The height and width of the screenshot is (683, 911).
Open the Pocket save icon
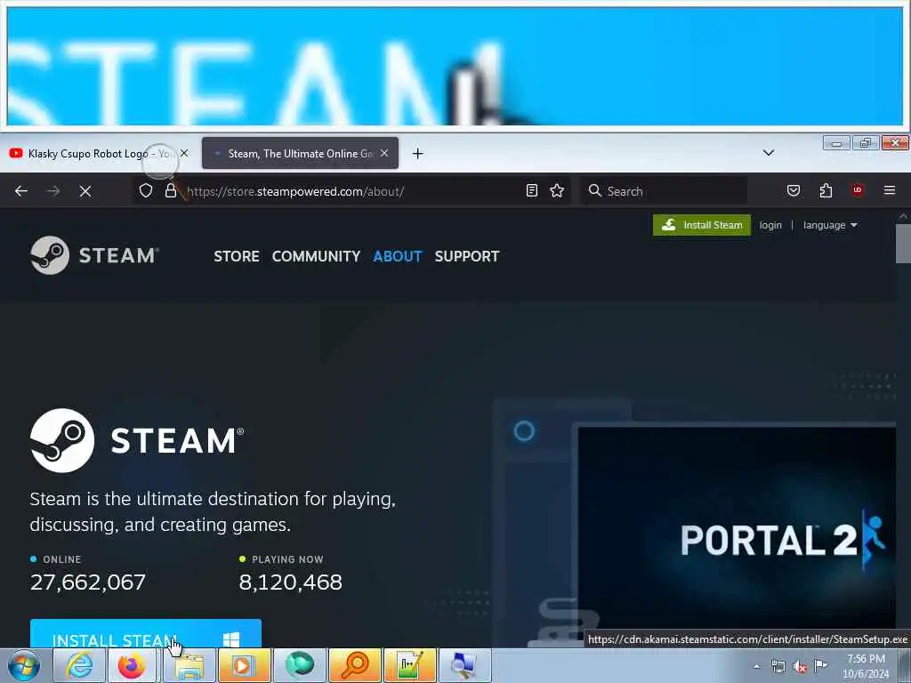(794, 190)
